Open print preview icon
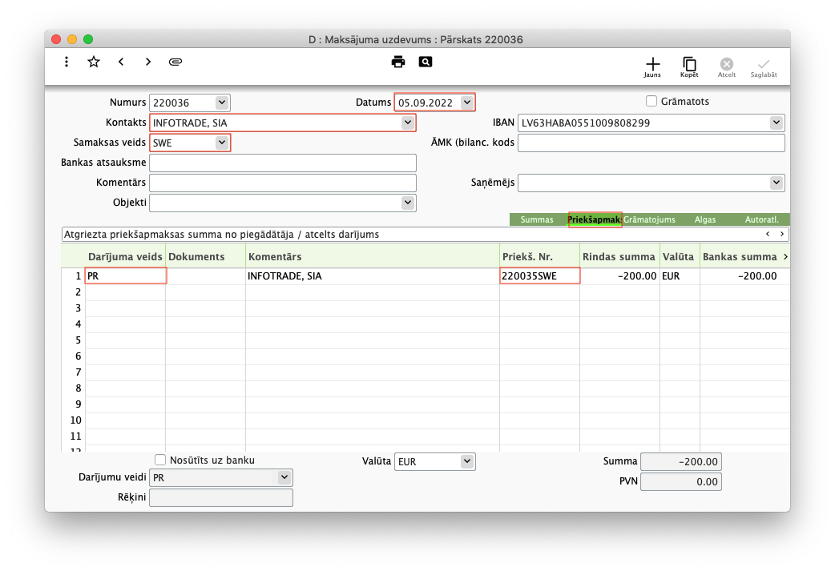This screenshot has height=571, width=835. point(426,62)
